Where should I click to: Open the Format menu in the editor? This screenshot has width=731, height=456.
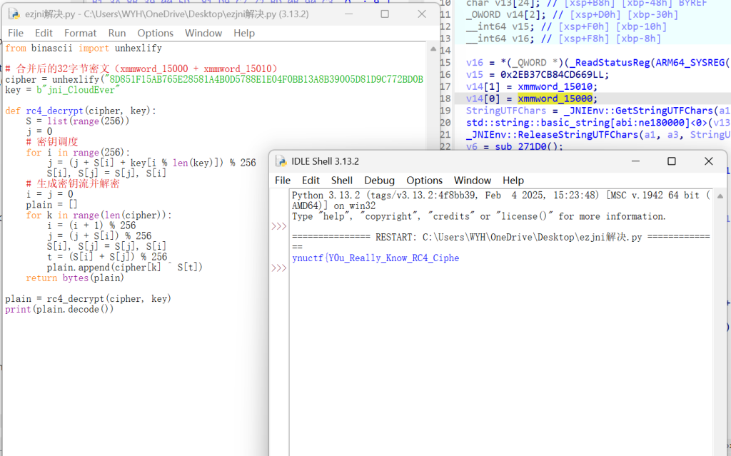80,33
